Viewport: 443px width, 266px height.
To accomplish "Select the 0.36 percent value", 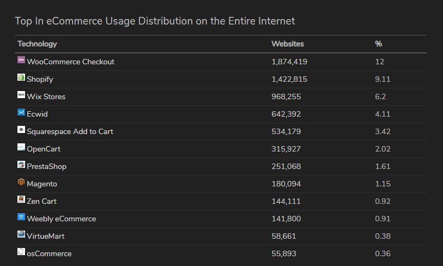I will coord(383,254).
